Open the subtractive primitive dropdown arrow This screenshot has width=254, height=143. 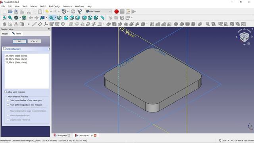point(147,24)
